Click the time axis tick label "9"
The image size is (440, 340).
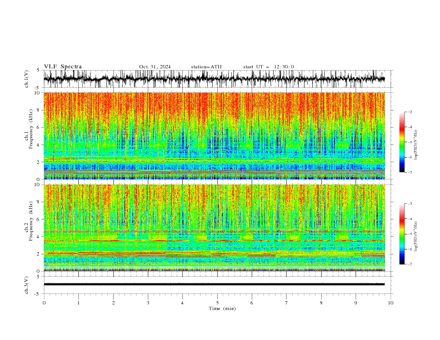[356, 303]
